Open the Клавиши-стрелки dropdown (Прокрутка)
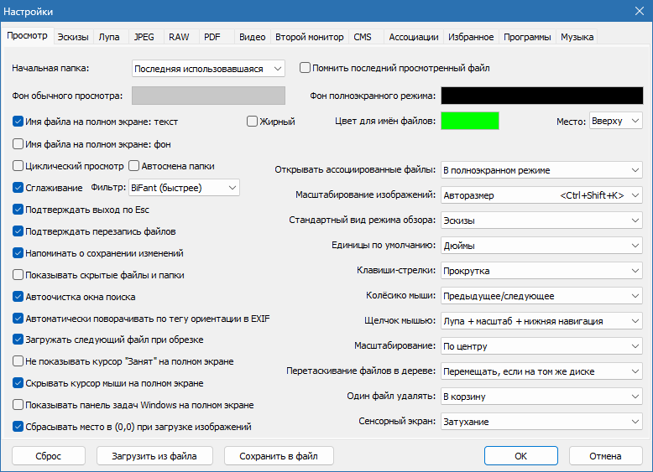Image resolution: width=653 pixels, height=472 pixels. pos(542,271)
